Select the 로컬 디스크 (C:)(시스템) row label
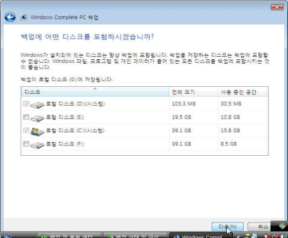 (x=75, y=130)
